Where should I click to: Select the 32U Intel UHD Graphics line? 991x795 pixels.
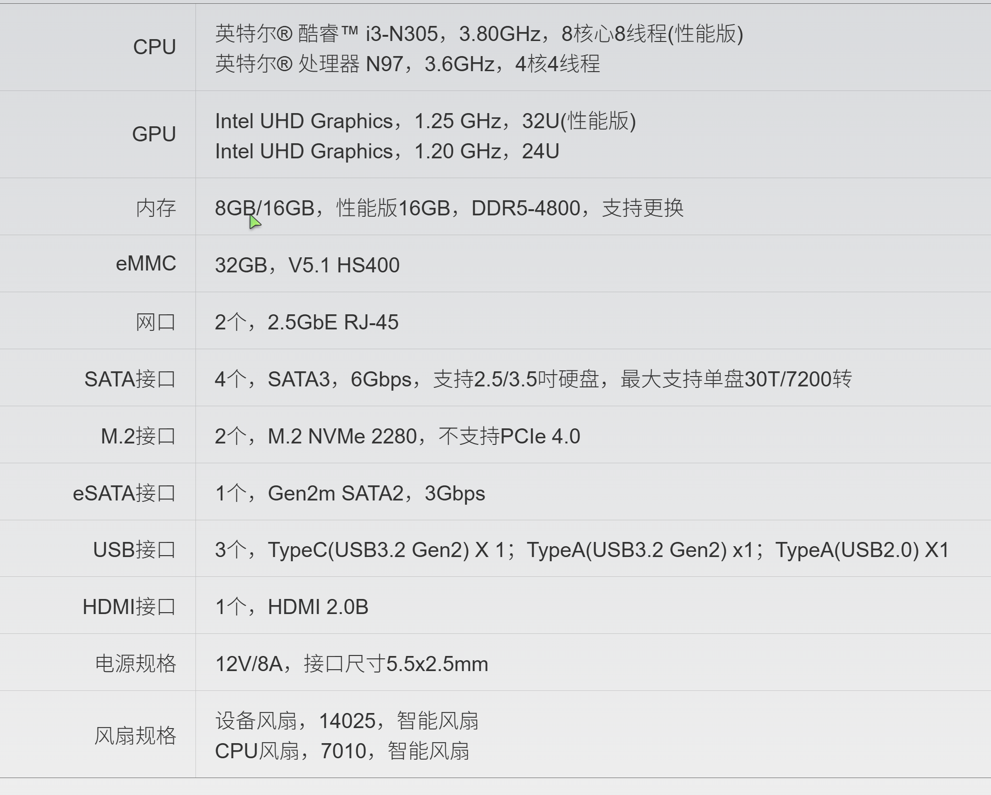(425, 121)
